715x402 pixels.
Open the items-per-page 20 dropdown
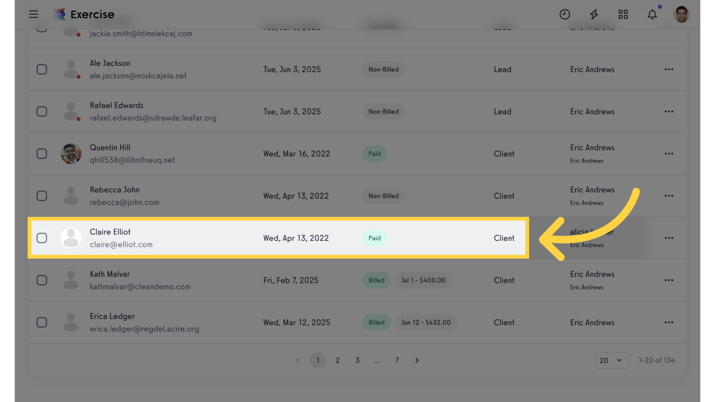point(611,360)
